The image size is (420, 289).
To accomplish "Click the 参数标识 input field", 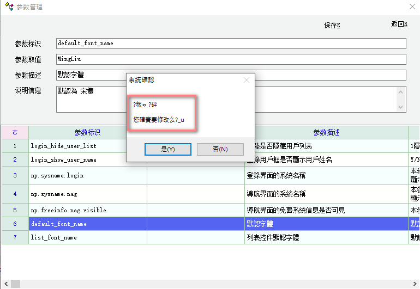I will point(231,44).
